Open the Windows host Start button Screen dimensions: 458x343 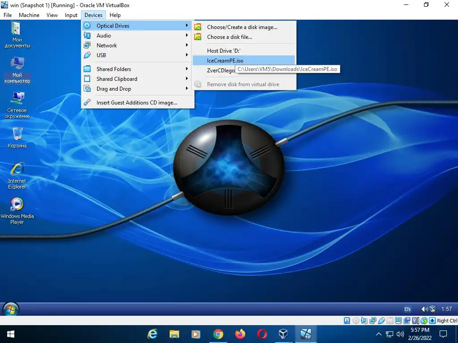[x=11, y=334]
